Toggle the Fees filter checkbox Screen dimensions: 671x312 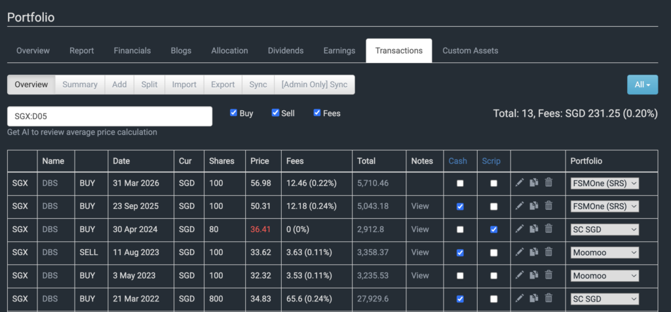pos(318,113)
